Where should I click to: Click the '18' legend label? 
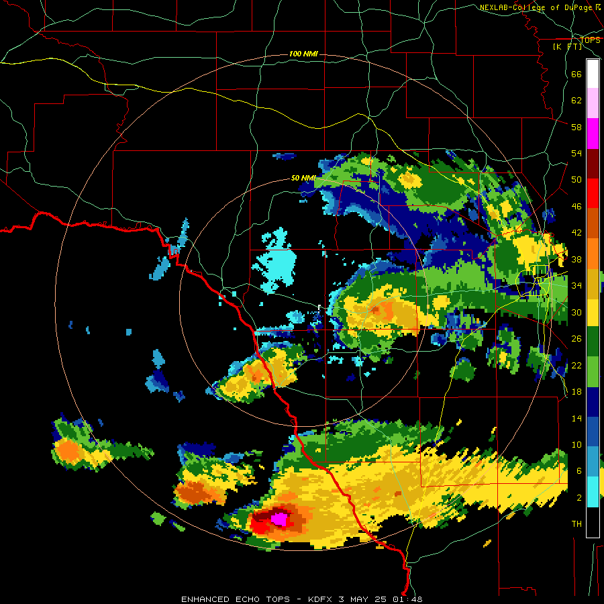576,392
